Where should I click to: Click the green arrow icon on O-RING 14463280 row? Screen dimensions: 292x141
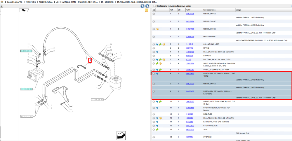tap(160, 70)
